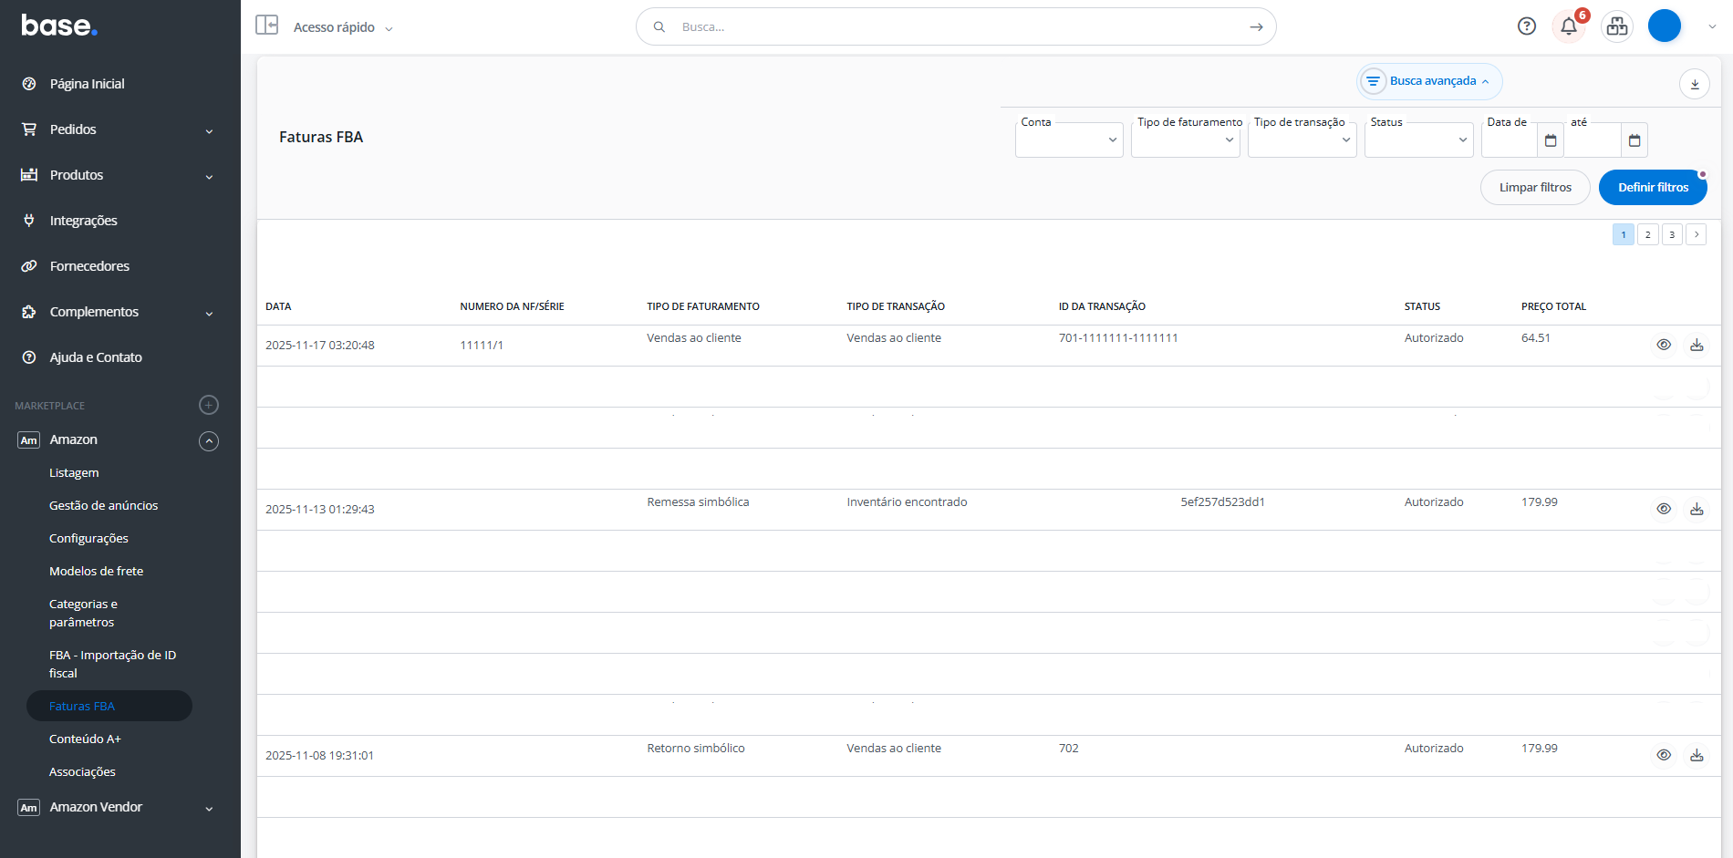Download invoice dated 2025-11-17
Image resolution: width=1733 pixels, height=858 pixels.
tap(1696, 345)
